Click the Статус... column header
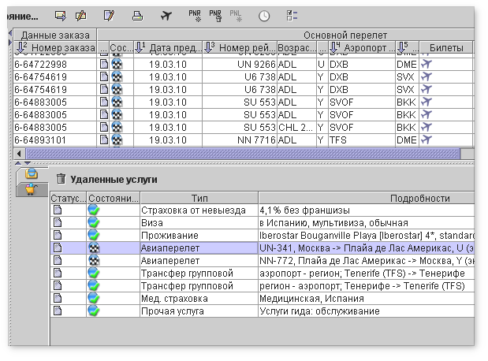 click(68, 199)
